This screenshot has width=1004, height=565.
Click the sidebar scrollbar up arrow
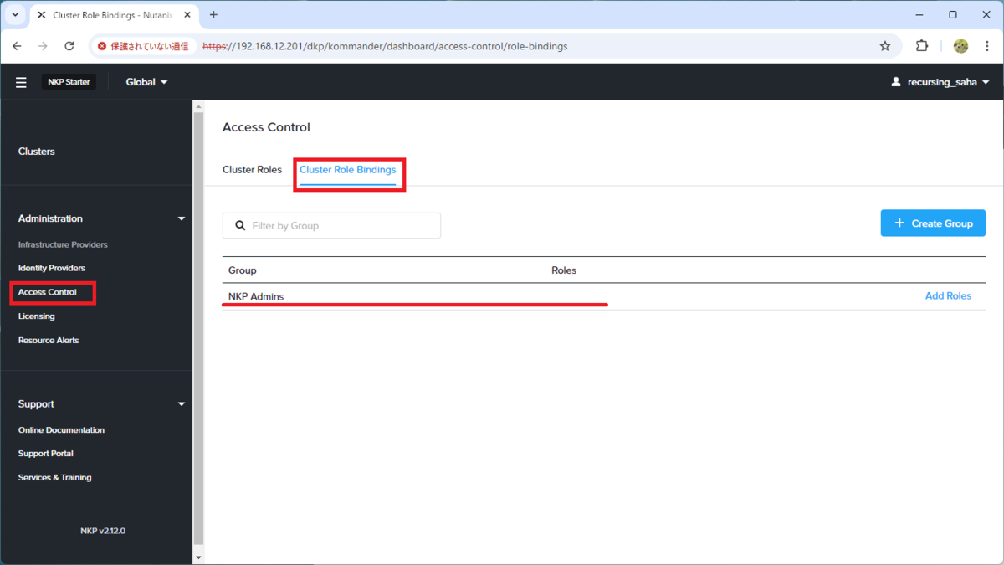(x=198, y=106)
